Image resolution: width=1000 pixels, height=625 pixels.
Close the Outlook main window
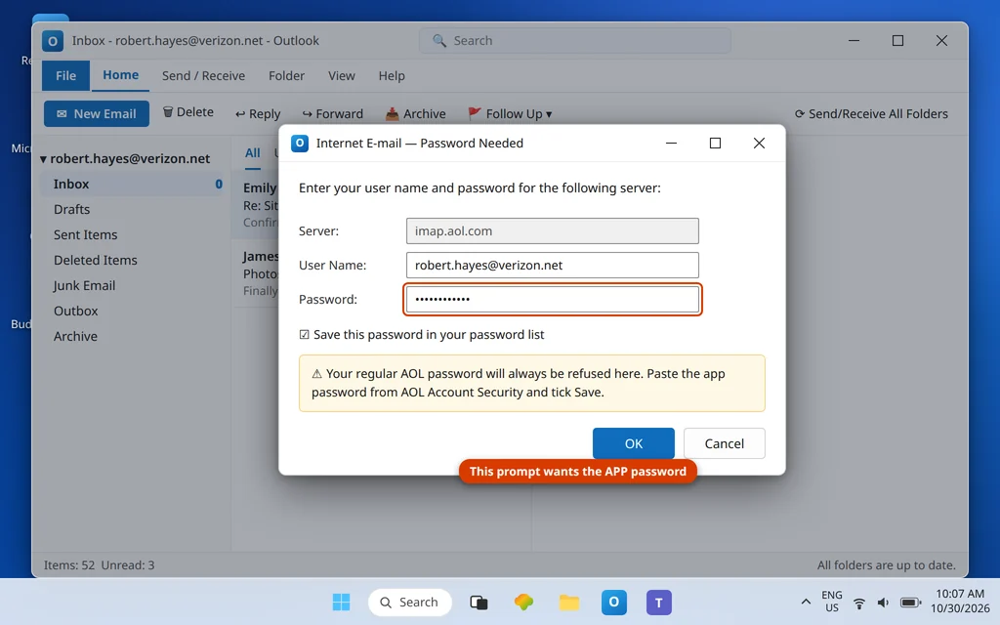(941, 41)
